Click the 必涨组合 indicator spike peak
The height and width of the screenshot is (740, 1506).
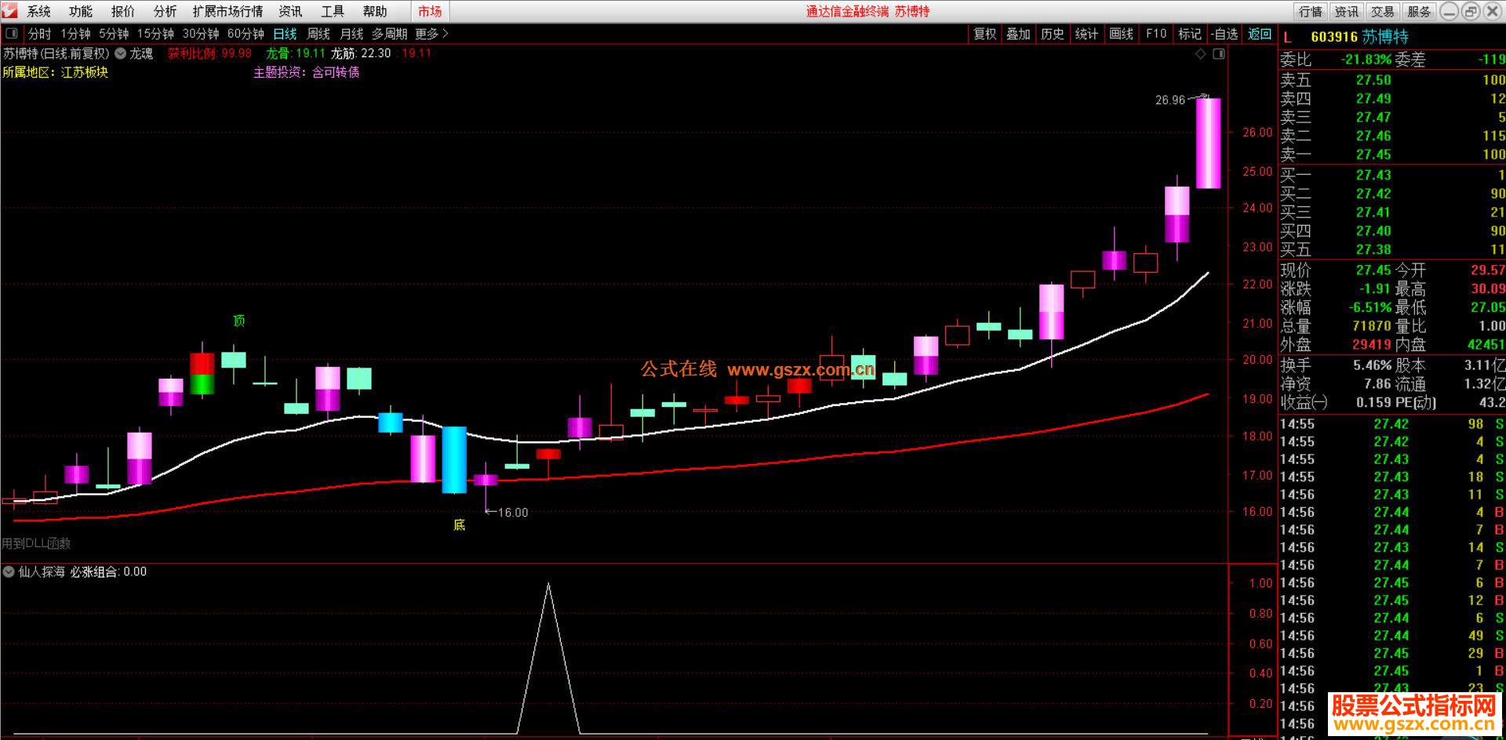tap(548, 585)
